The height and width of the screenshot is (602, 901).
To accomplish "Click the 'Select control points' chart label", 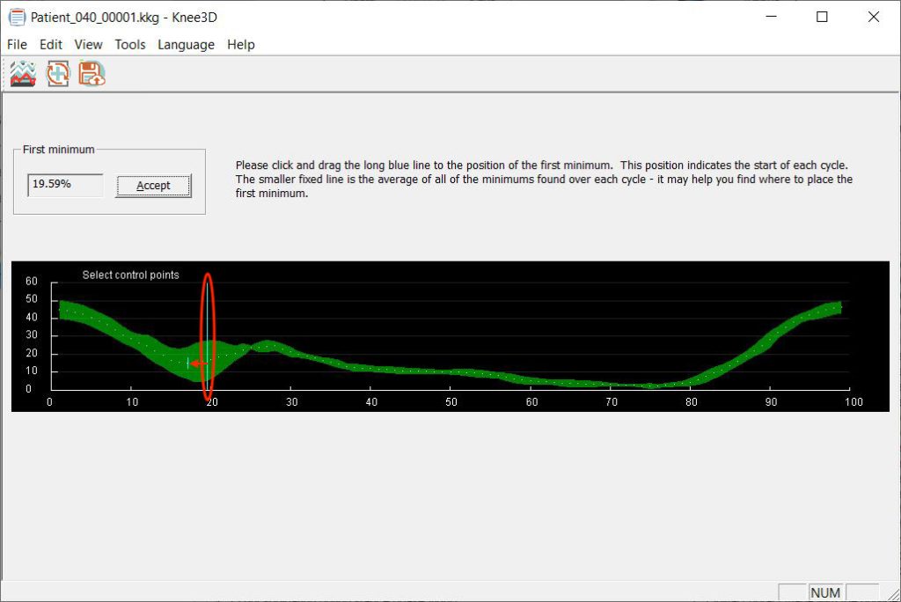I will (x=130, y=275).
